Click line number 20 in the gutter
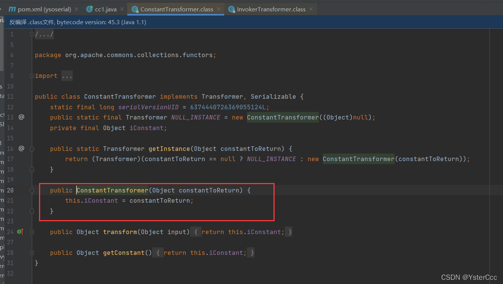 [10, 190]
